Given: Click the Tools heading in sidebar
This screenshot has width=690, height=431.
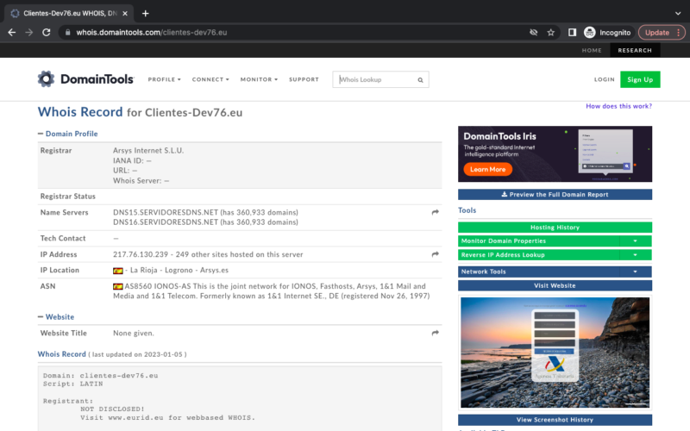Looking at the screenshot, I should click(467, 210).
